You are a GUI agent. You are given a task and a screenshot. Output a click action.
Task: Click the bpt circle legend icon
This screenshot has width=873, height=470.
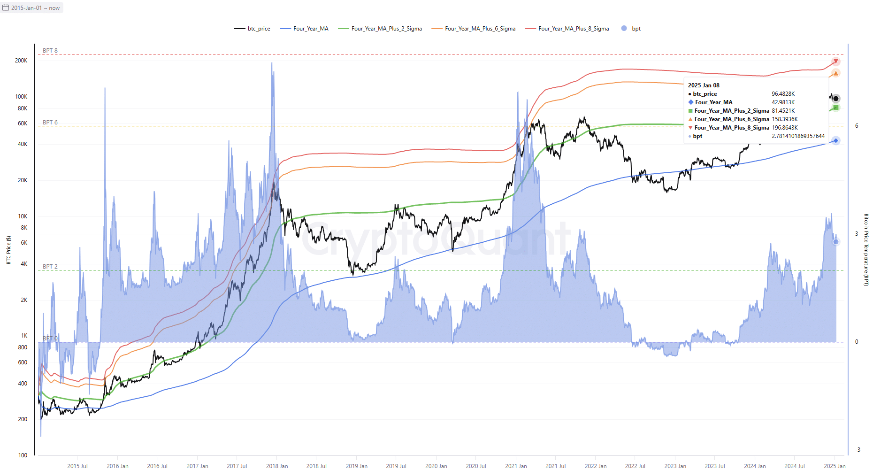[624, 28]
